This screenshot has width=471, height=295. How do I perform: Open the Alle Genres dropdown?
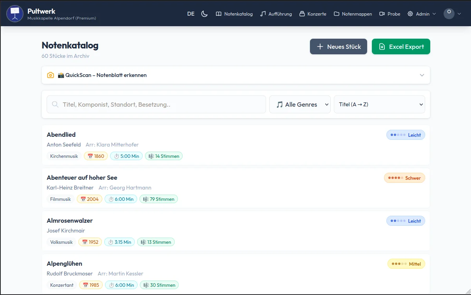(300, 105)
